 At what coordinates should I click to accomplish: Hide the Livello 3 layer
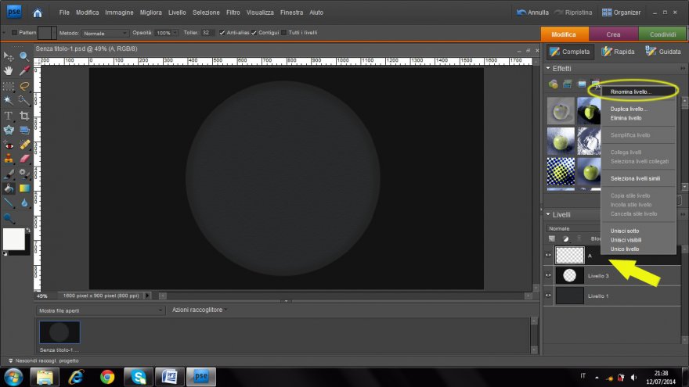pyautogui.click(x=548, y=275)
